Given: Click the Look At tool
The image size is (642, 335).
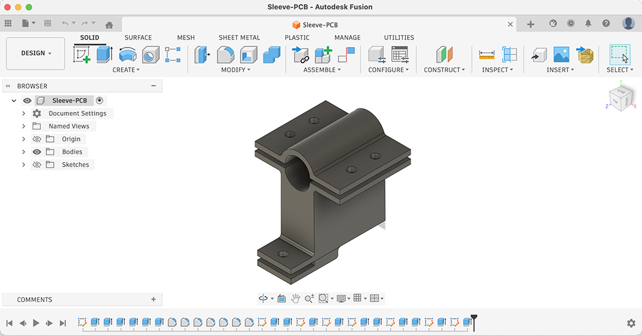Looking at the screenshot, I should pos(282,298).
